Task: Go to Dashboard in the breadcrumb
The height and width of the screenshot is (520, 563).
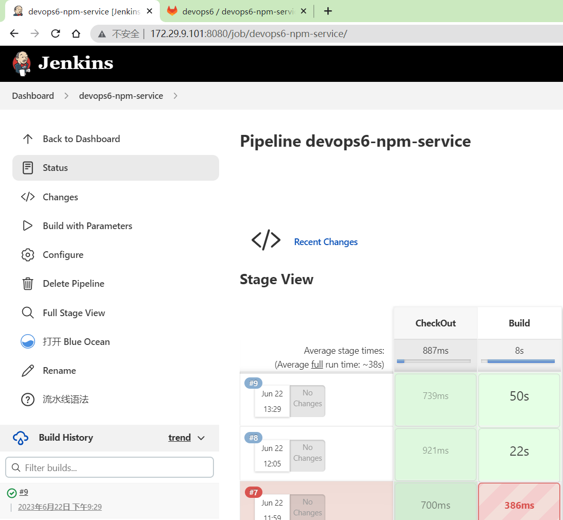Action: (x=33, y=96)
